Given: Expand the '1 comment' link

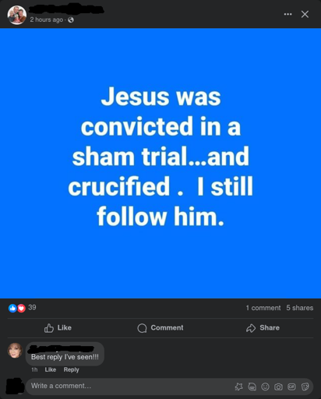Looking at the screenshot, I should [263, 308].
